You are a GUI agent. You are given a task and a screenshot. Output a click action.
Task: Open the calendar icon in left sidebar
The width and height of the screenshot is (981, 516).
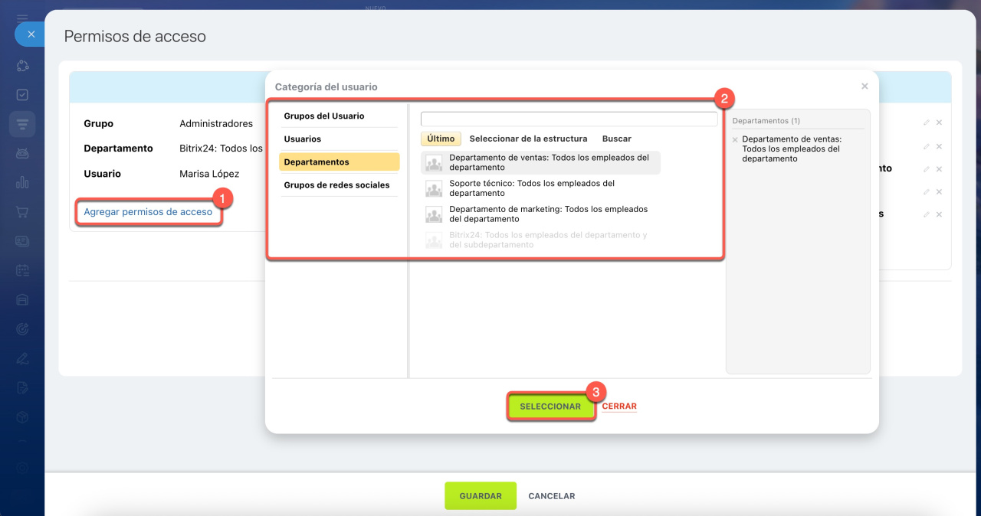point(22,270)
